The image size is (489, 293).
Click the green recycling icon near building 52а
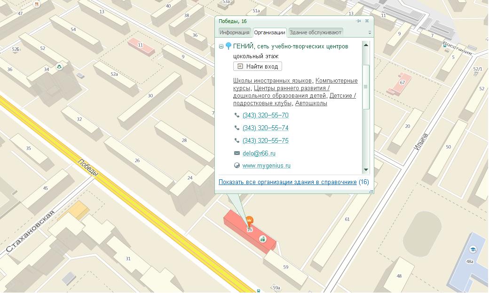pyautogui.click(x=58, y=67)
